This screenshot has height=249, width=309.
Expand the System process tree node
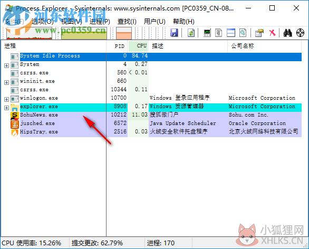[6, 65]
